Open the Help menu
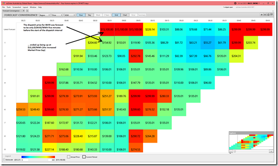This screenshot has height=166, width=278. (40, 7)
